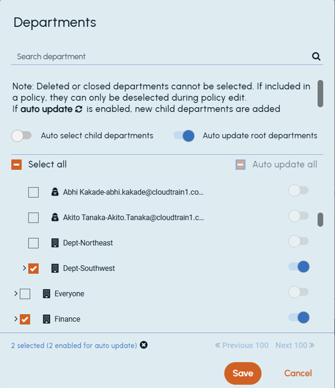The width and height of the screenshot is (335, 388).
Task: Check the Dept-Northeast checkbox
Action: coord(33,243)
